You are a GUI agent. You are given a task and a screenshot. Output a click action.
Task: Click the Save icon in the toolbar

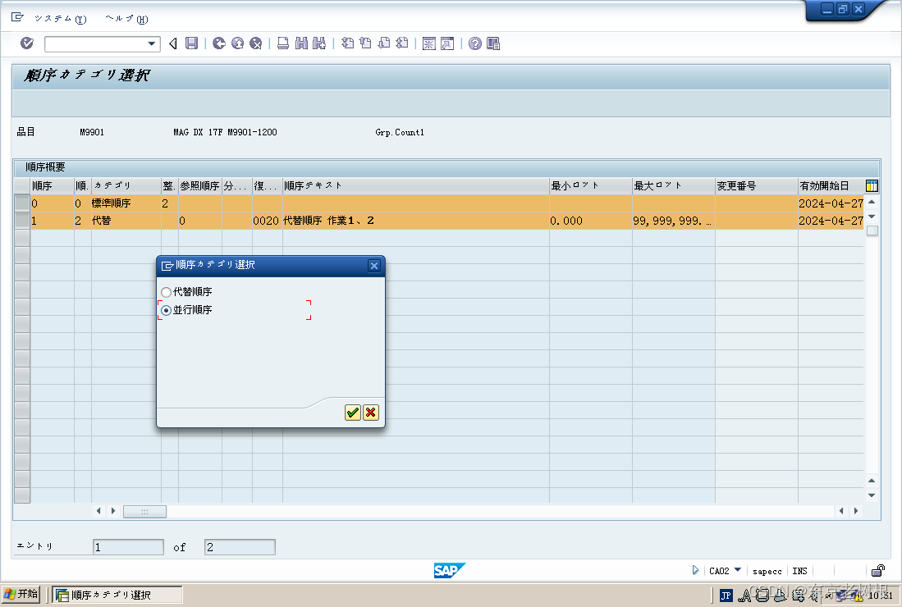[x=192, y=43]
